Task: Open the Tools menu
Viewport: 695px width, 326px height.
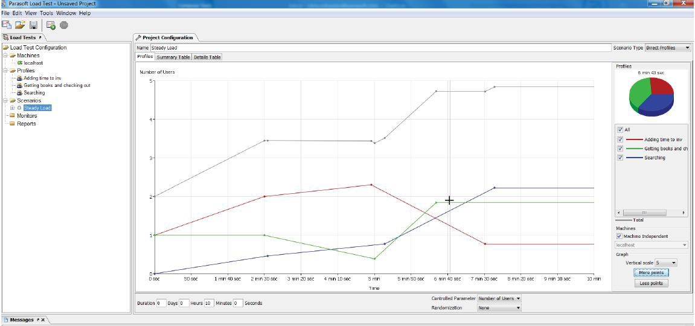Action: click(46, 13)
